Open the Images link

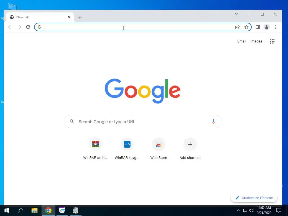(256, 41)
